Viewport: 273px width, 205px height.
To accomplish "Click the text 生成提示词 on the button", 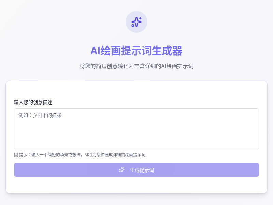I will (x=142, y=170).
